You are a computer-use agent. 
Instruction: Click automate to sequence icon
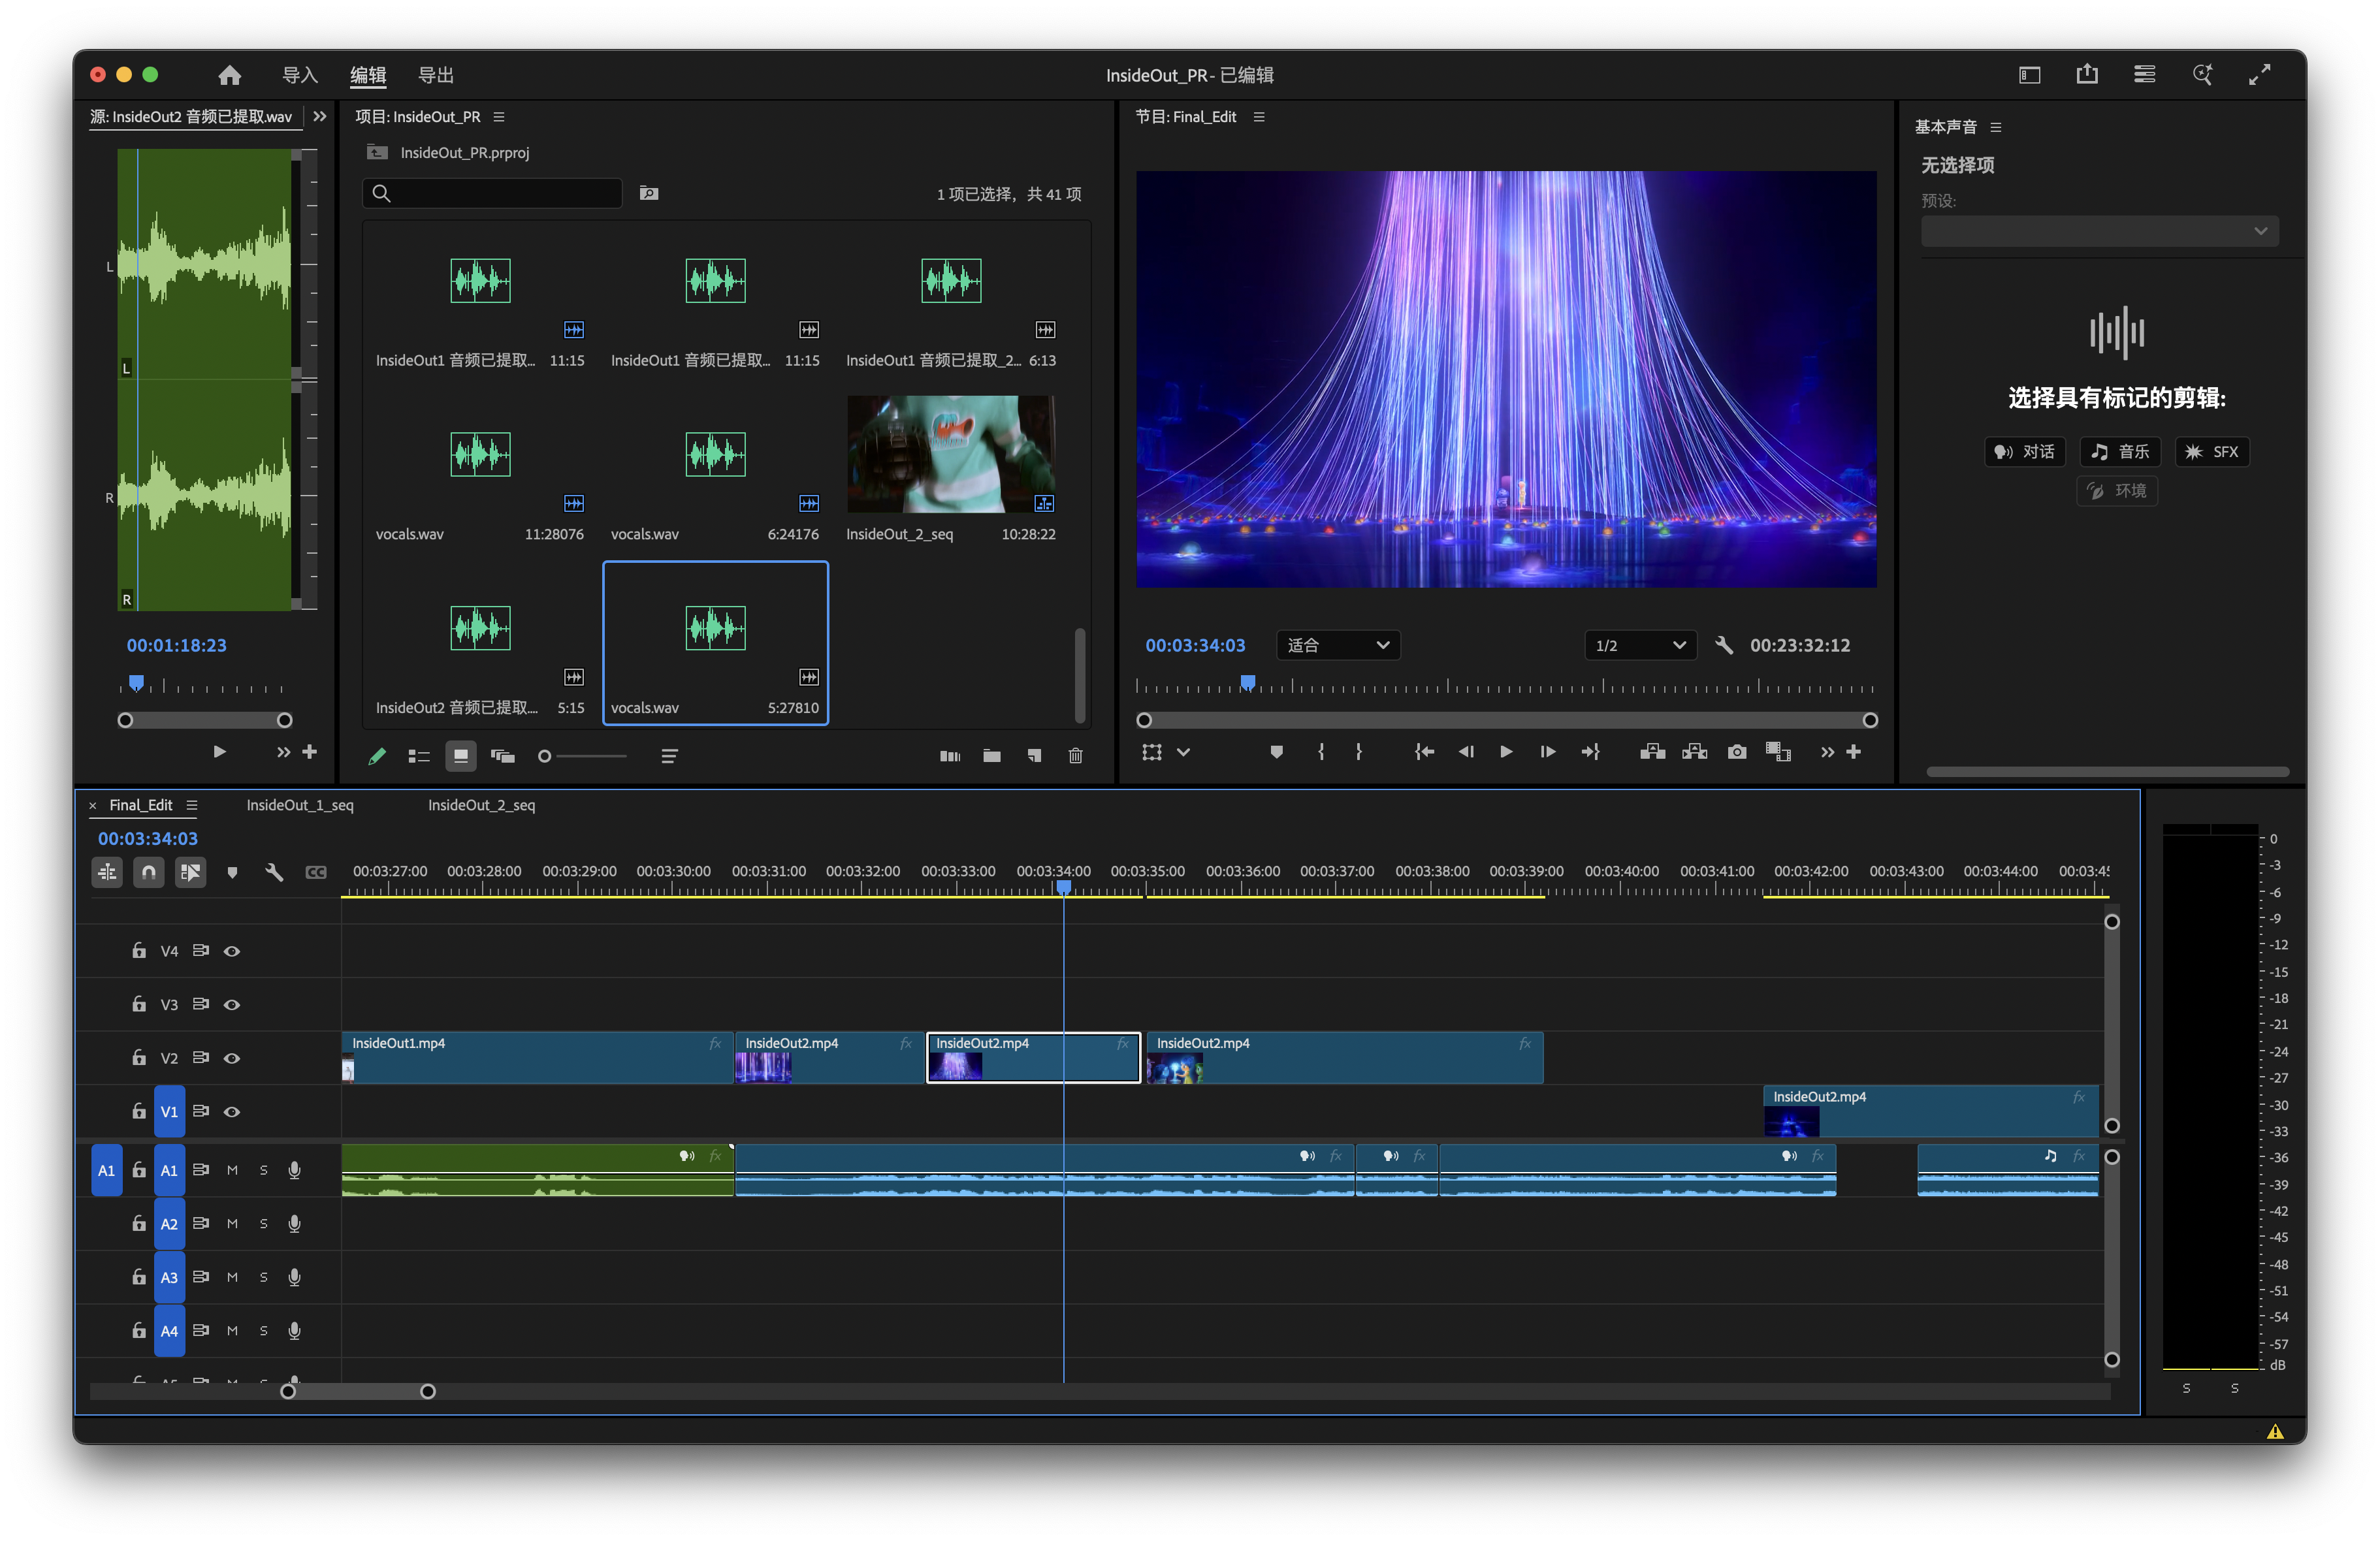coord(950,756)
